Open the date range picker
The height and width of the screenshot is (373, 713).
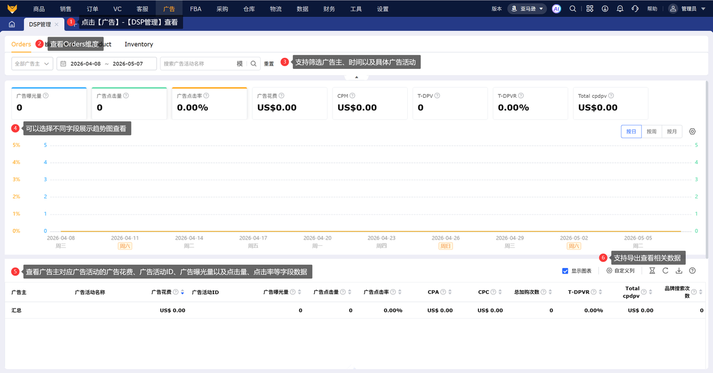[x=106, y=64]
